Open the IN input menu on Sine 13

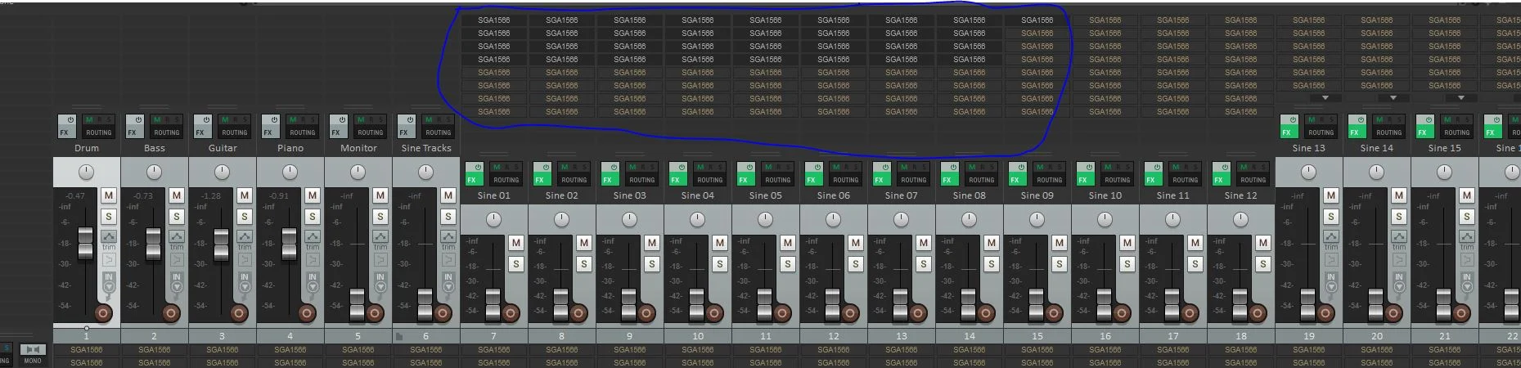tap(1331, 282)
